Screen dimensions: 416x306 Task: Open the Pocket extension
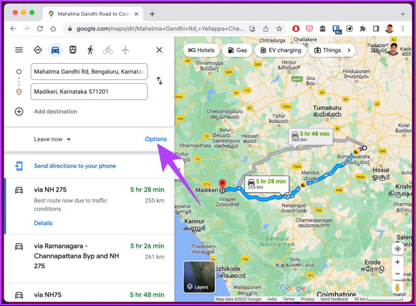click(309, 29)
